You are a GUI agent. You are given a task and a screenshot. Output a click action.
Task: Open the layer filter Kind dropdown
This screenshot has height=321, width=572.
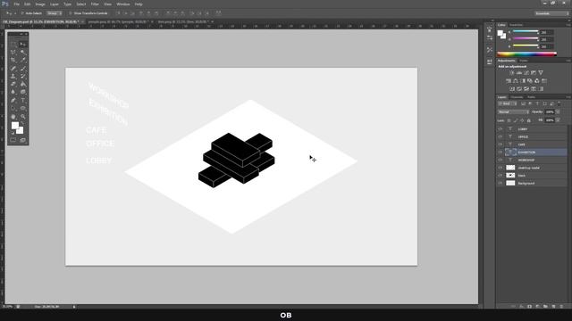click(508, 103)
